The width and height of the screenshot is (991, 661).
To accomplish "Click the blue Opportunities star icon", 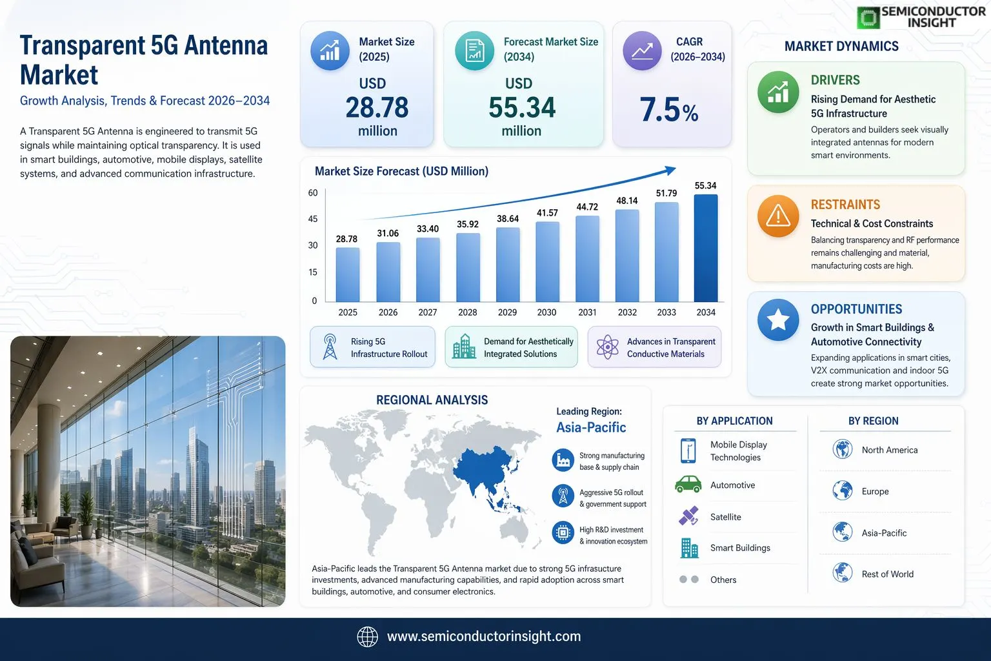I will tap(778, 320).
